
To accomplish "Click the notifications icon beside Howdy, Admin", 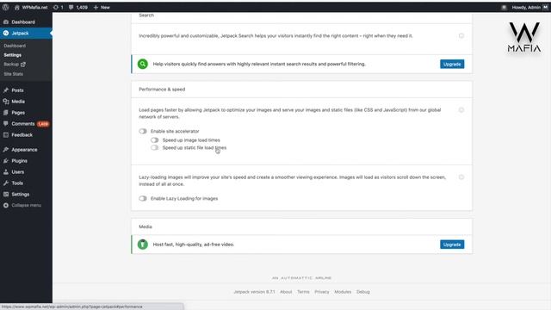I will click(504, 7).
